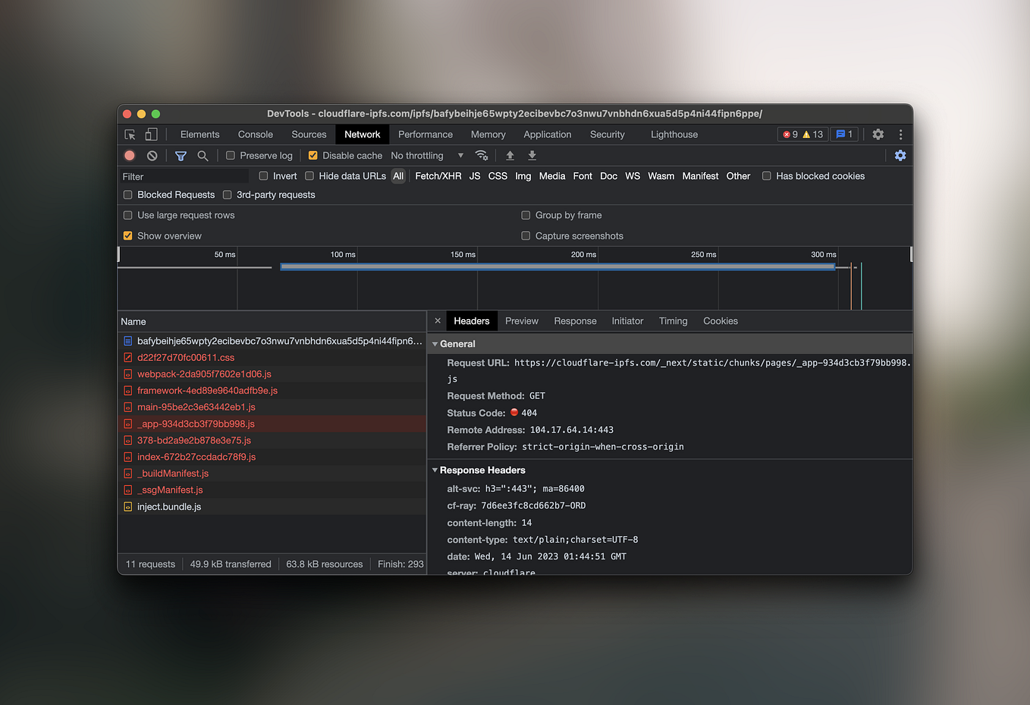This screenshot has height=705, width=1030.
Task: Export requests as HAR file
Action: (x=532, y=155)
